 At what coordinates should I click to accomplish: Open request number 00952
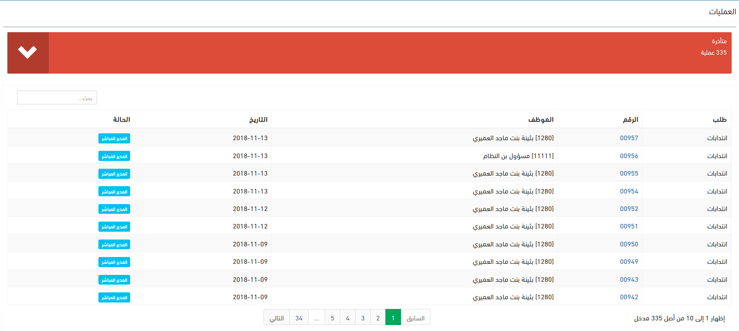(629, 209)
